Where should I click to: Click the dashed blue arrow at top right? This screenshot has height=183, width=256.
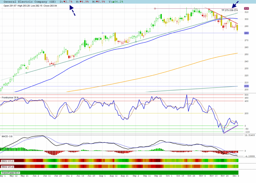point(235,4)
